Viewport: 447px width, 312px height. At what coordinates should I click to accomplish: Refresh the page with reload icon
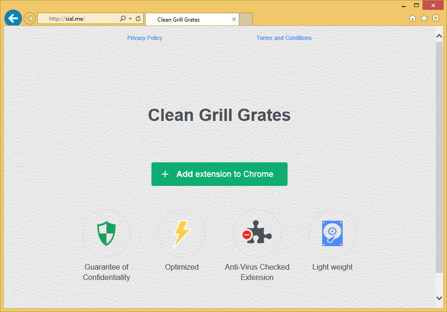(138, 18)
